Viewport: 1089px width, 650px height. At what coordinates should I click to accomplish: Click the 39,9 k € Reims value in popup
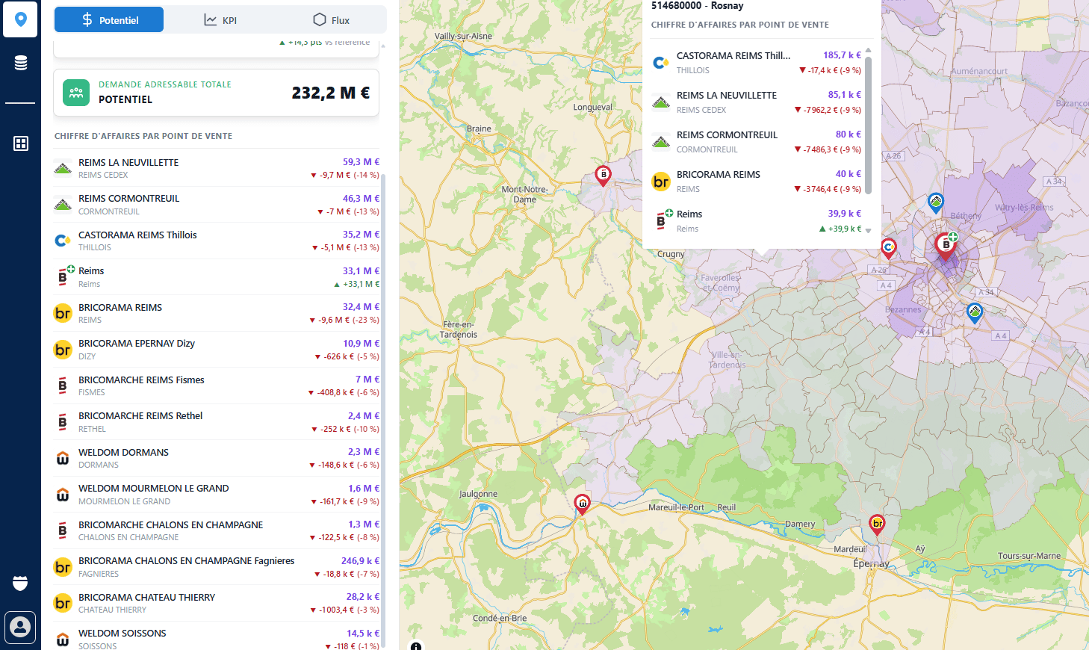point(844,214)
